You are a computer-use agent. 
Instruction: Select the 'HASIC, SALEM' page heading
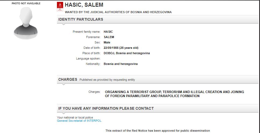(84, 5)
